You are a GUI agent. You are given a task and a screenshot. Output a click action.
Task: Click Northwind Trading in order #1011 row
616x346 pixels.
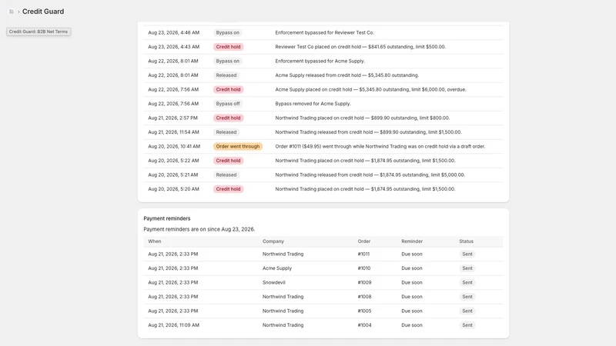click(x=283, y=255)
